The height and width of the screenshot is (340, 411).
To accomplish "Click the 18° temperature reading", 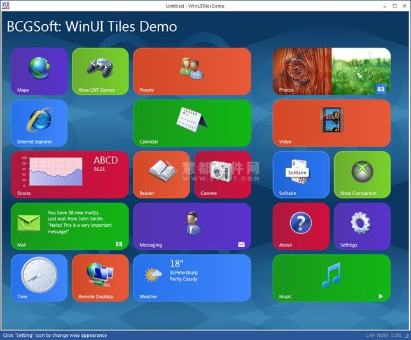I will point(176,264).
